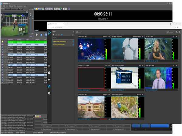Collapse the stream list panel header arrow

tap(73, 32)
